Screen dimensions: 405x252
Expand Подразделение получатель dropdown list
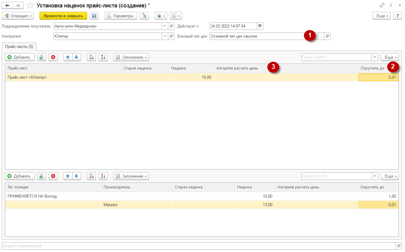(165, 26)
